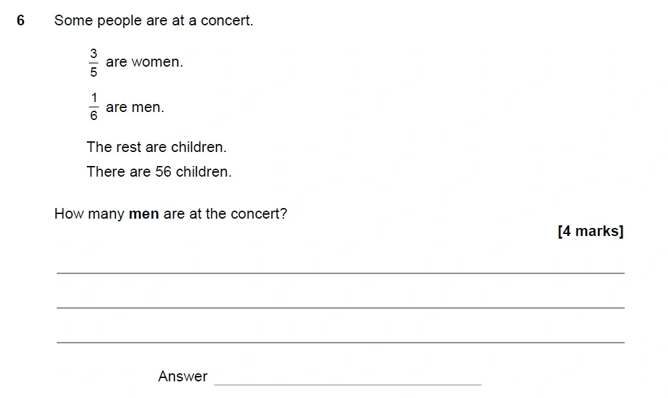Click the line "The rest are children."
The height and width of the screenshot is (398, 668).
tap(156, 147)
